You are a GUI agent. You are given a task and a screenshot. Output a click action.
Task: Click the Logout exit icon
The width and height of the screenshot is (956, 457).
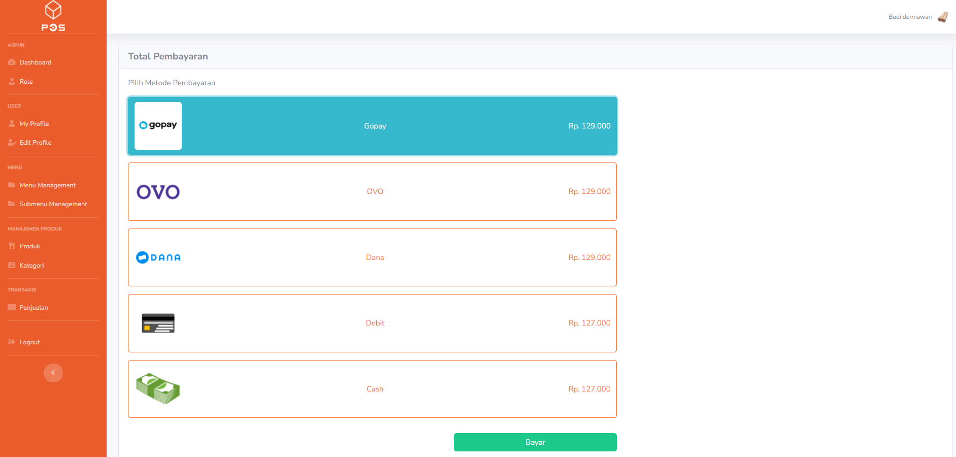[x=12, y=342]
